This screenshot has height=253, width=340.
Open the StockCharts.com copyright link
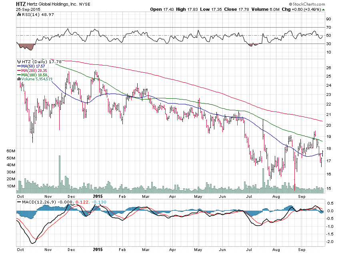(x=307, y=4)
